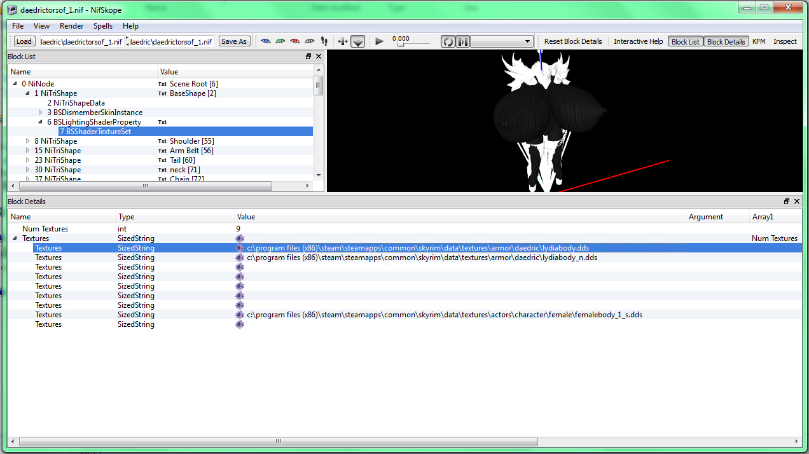Viewport: 809px width, 454px height.
Task: Click the purple flower icon beside lydiabody_n.dds
Action: pyautogui.click(x=240, y=258)
